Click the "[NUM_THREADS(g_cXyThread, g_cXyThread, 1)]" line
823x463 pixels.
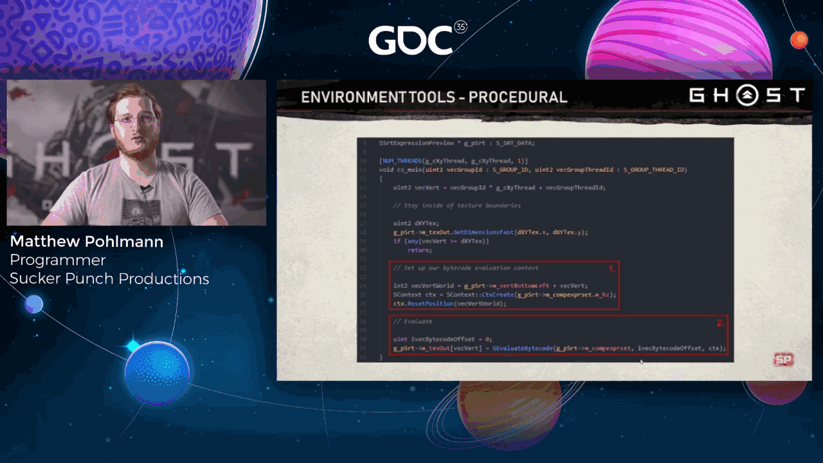(453, 161)
